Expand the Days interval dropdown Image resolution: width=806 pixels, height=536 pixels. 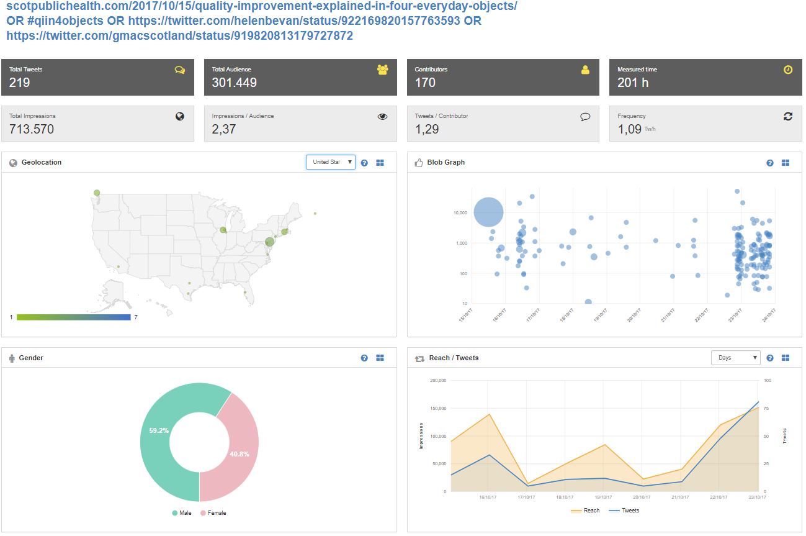[735, 358]
